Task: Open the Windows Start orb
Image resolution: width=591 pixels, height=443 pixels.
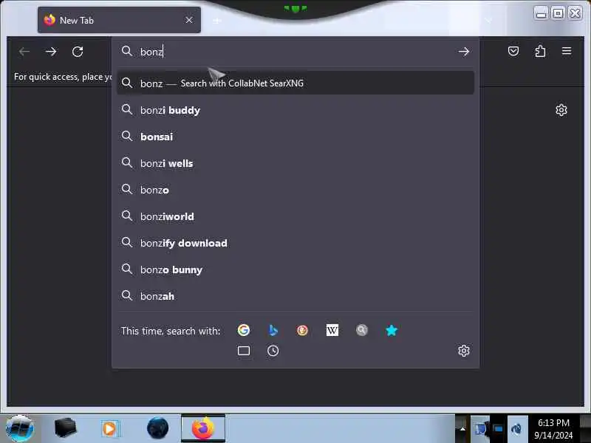Action: [x=21, y=428]
